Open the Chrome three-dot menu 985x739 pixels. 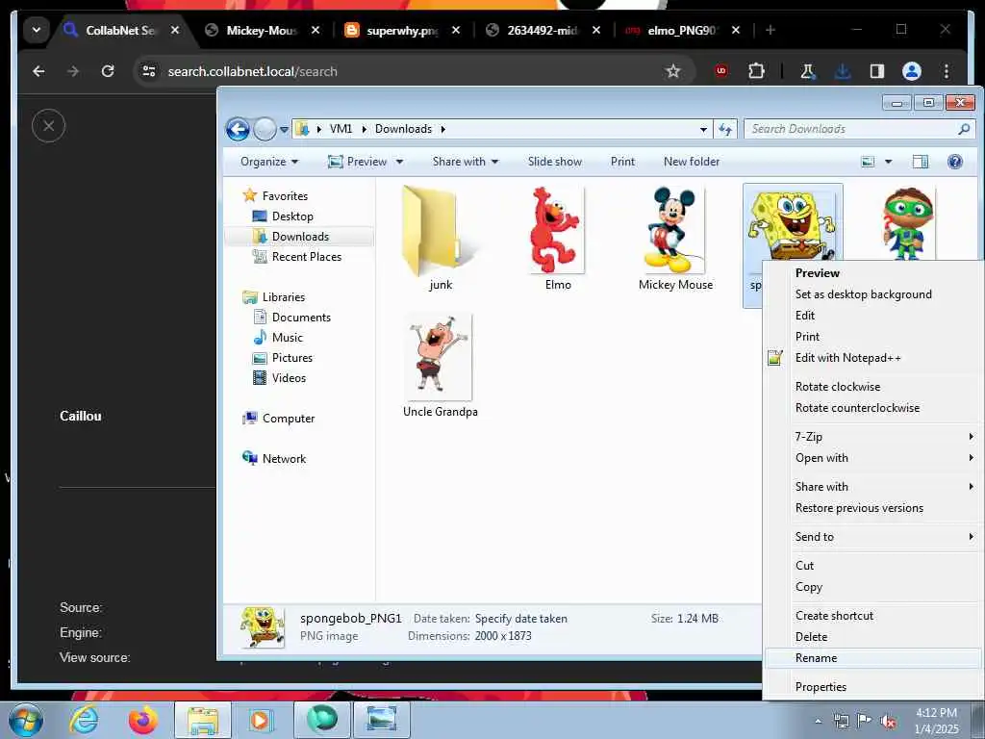947,71
